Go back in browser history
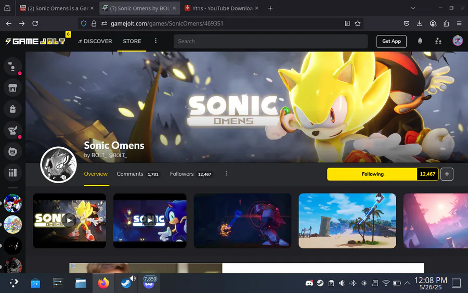468x293 pixels. [9, 23]
